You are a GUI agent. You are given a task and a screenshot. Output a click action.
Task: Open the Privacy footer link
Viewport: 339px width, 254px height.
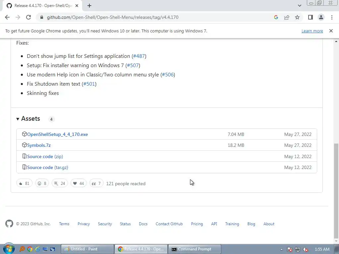[x=84, y=224]
